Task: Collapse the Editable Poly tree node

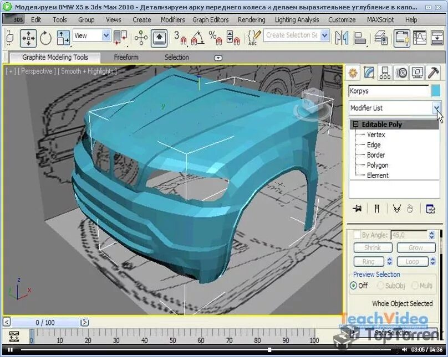Action: 355,125
